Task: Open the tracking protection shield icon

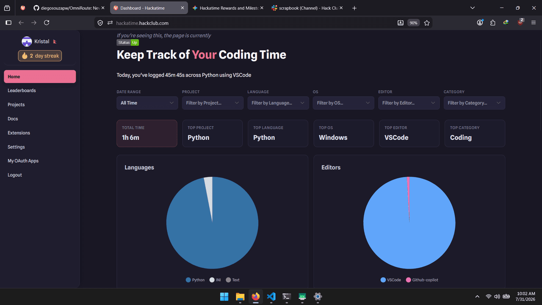Action: [100, 23]
